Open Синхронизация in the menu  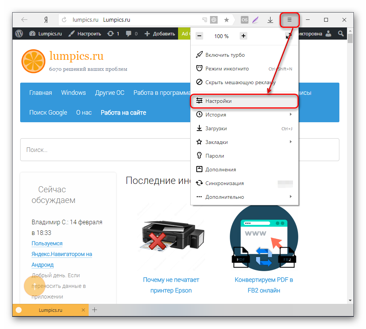(244, 183)
